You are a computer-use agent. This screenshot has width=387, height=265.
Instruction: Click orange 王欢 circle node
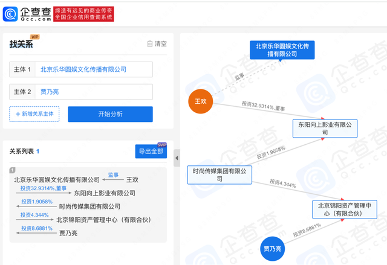coord(201,101)
